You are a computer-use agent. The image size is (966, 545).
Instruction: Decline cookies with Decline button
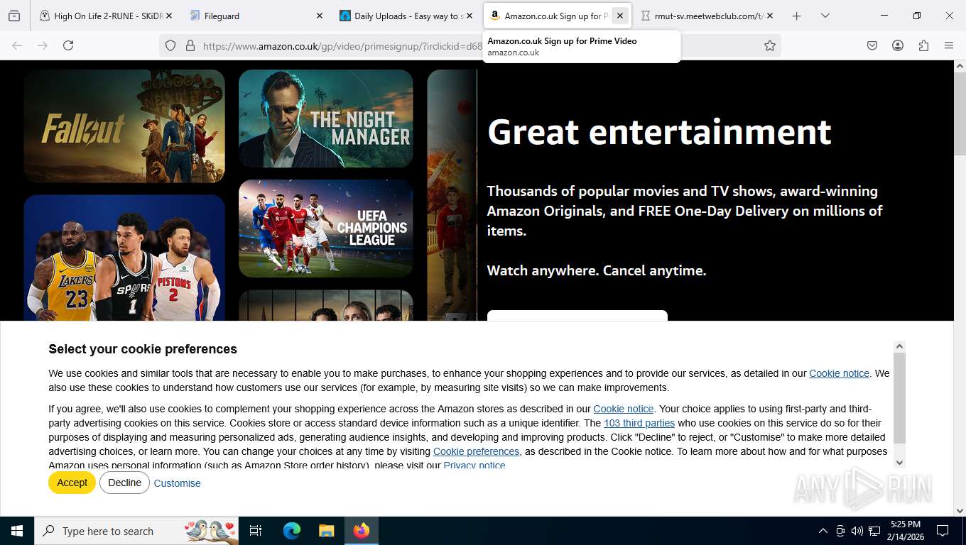point(124,483)
